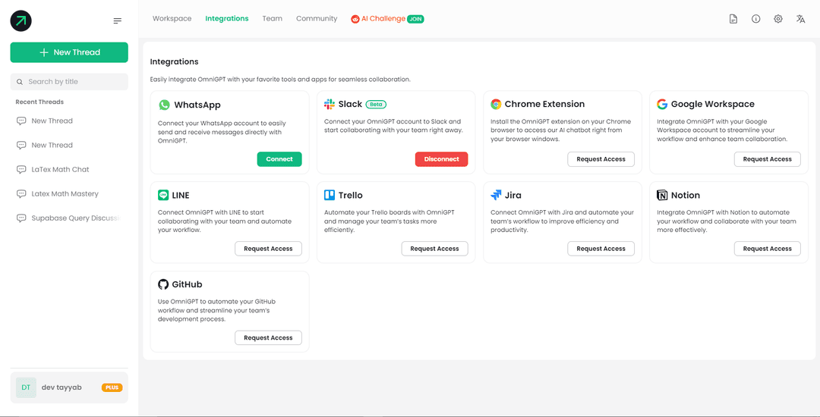Image resolution: width=820 pixels, height=417 pixels.
Task: Collapse the sidebar with the menu icon
Action: point(118,21)
